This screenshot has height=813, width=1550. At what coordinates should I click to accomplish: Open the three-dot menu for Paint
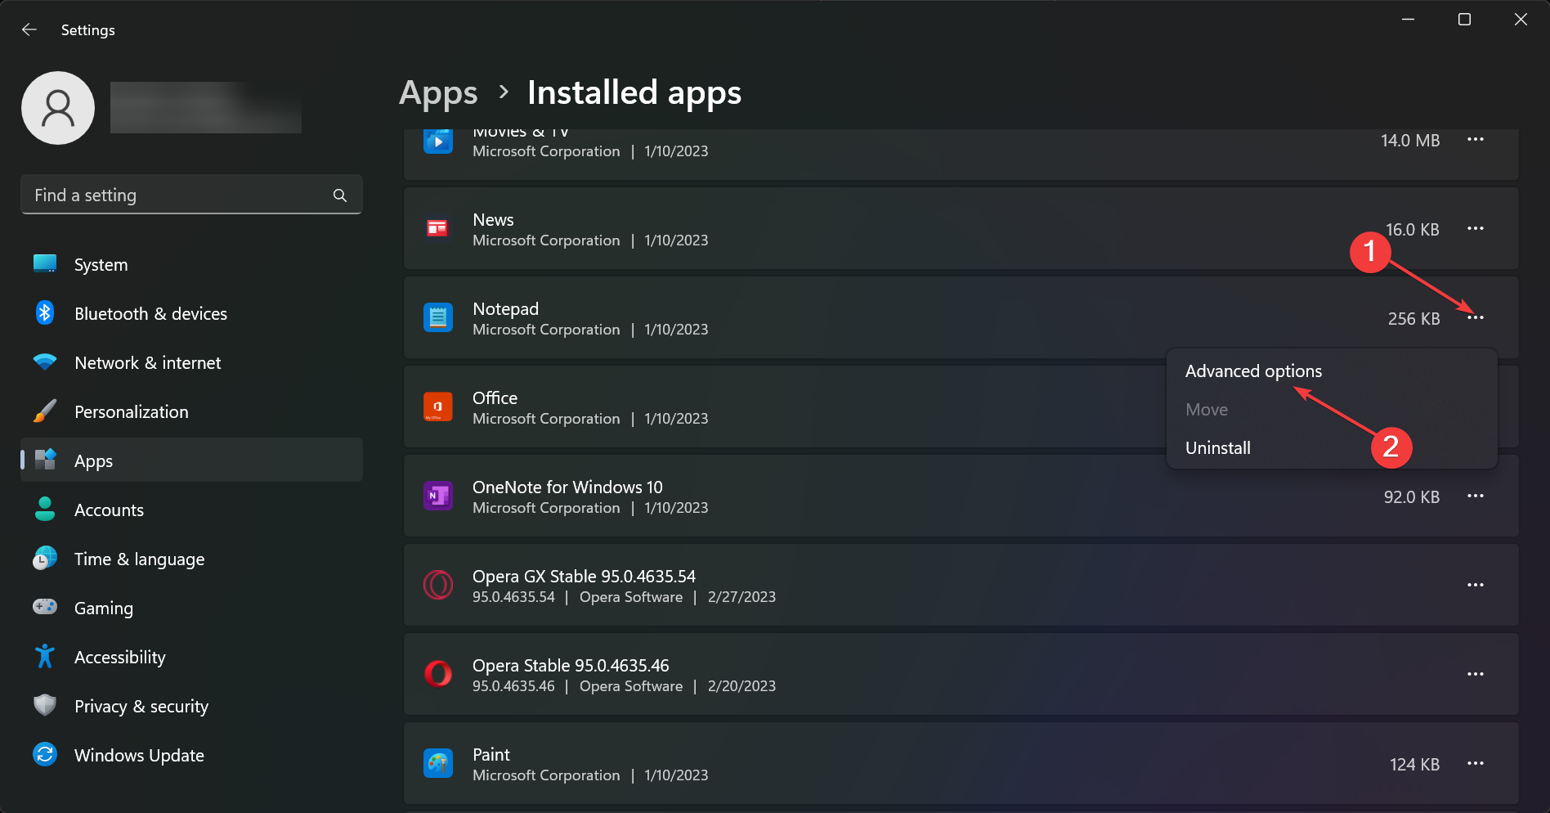coord(1476,763)
